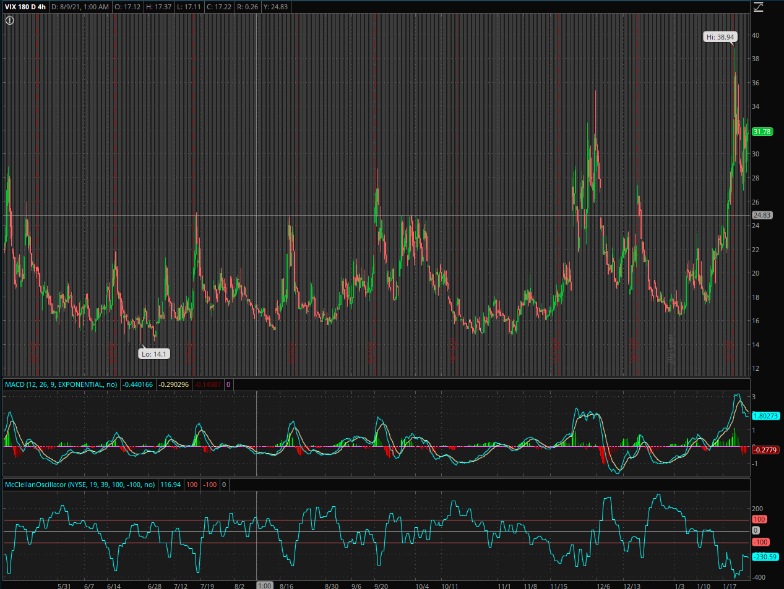
Task: Click the L: 17.11 low value
Action: tap(189, 7)
